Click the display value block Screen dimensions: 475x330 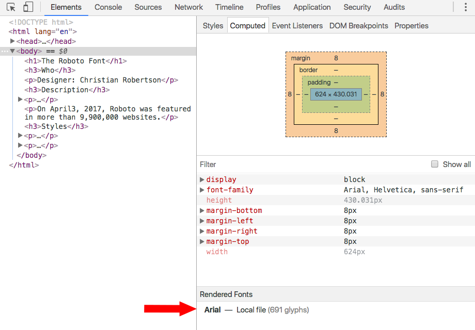click(354, 179)
